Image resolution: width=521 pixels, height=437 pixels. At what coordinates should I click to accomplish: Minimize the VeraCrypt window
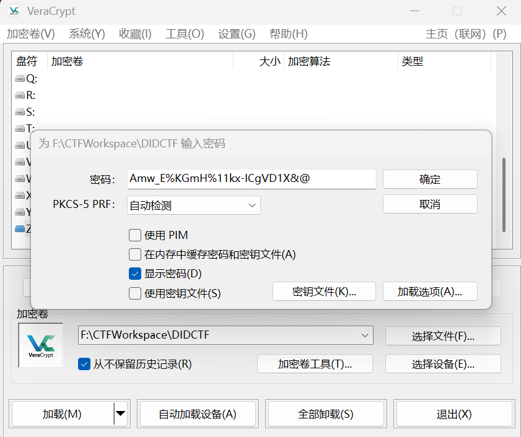414,11
